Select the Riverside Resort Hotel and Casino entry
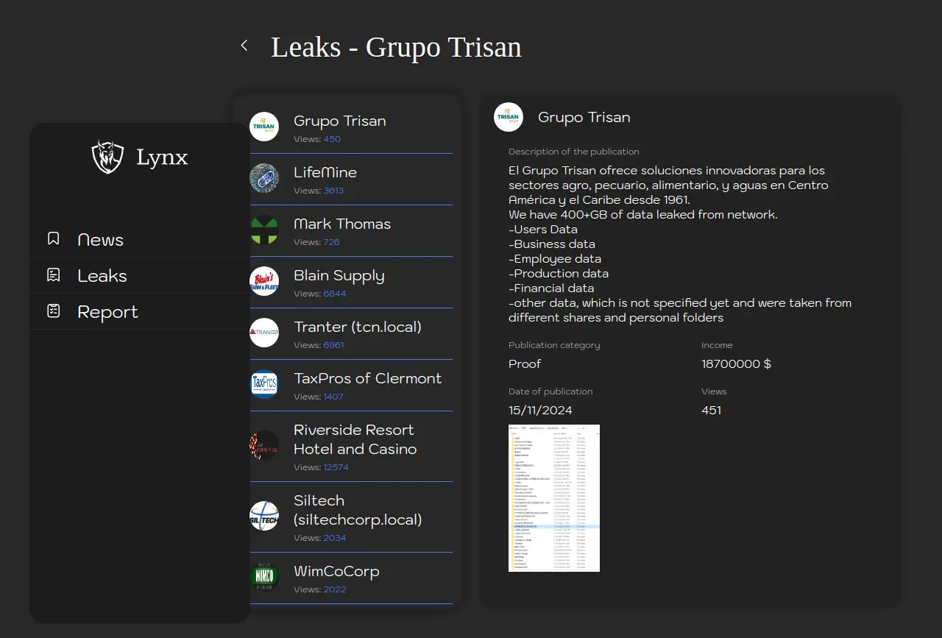The height and width of the screenshot is (638, 942). [355, 439]
